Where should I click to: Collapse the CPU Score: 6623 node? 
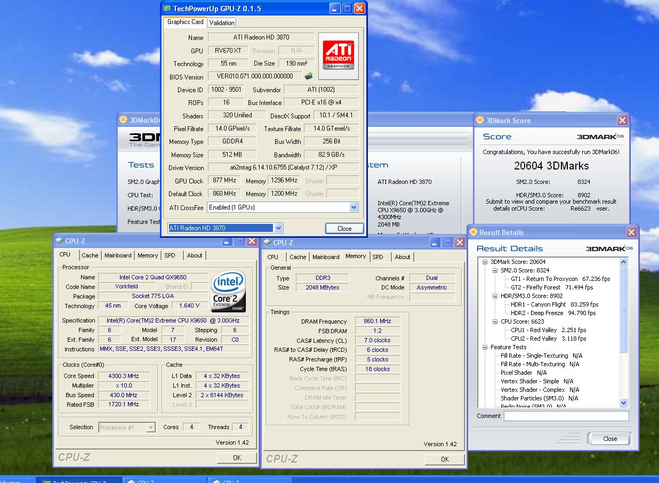point(495,321)
